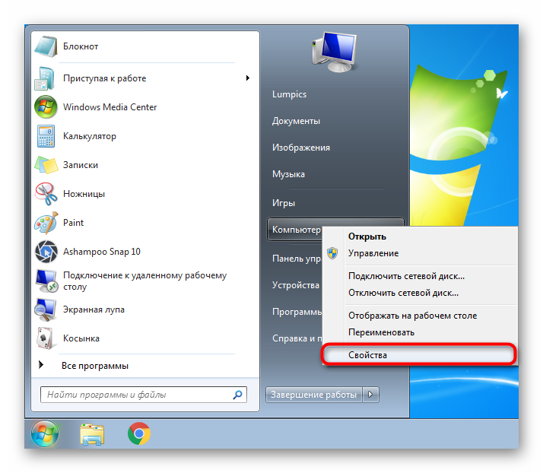Open Изображения from the right pane
Viewport: 543px width, 473px height.
click(x=301, y=148)
